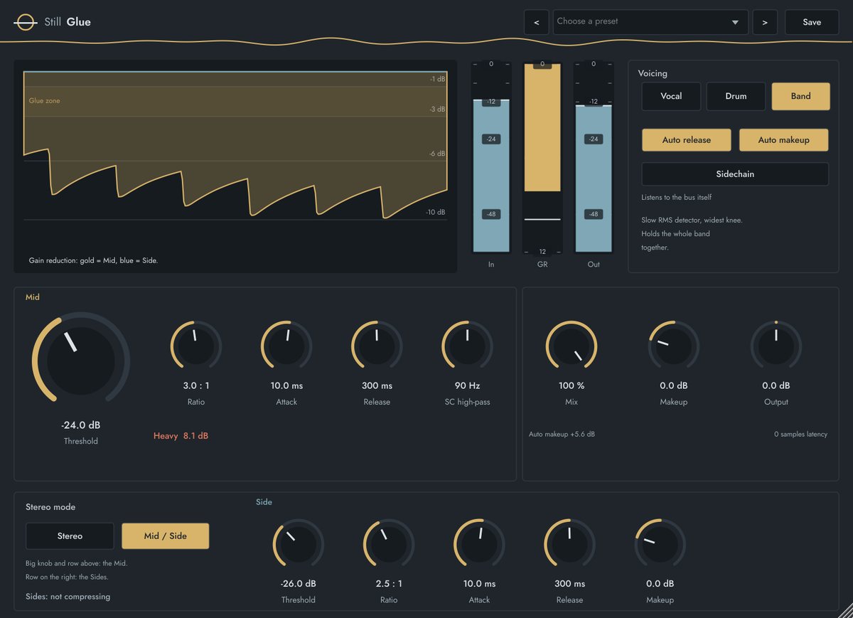The image size is (853, 618).
Task: Enable the Sidechain button
Action: click(x=735, y=174)
